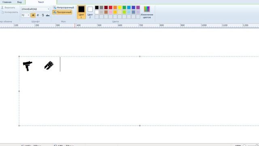
Task: Pick the orange color swatch
Action: (115, 7)
